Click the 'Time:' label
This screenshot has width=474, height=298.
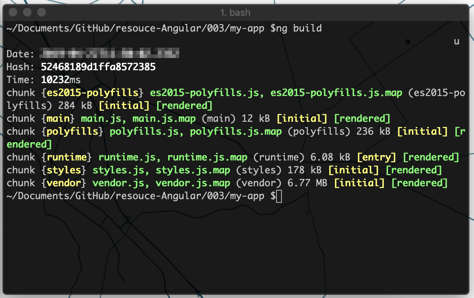point(21,80)
